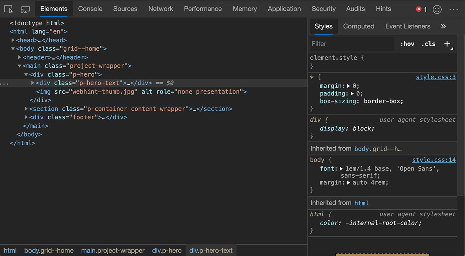Click the plus new style rule icon
The image size is (465, 256).
tap(447, 44)
